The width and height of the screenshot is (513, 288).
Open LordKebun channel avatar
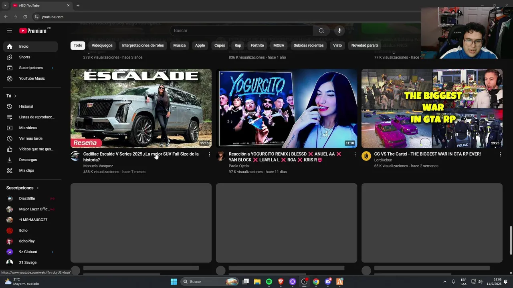[x=366, y=156]
